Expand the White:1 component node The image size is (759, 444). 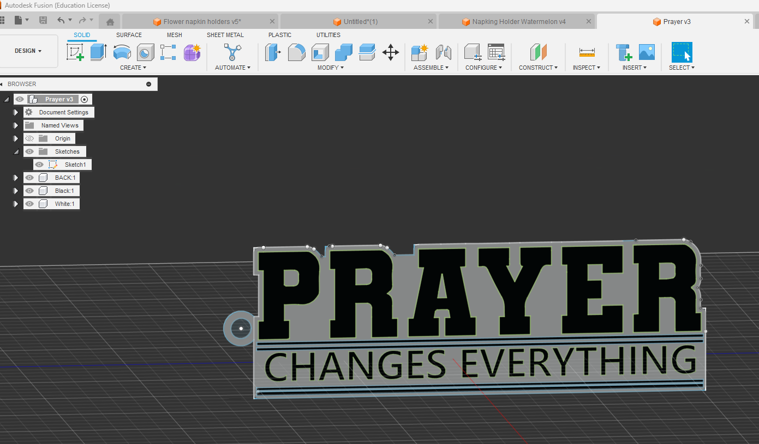point(16,204)
